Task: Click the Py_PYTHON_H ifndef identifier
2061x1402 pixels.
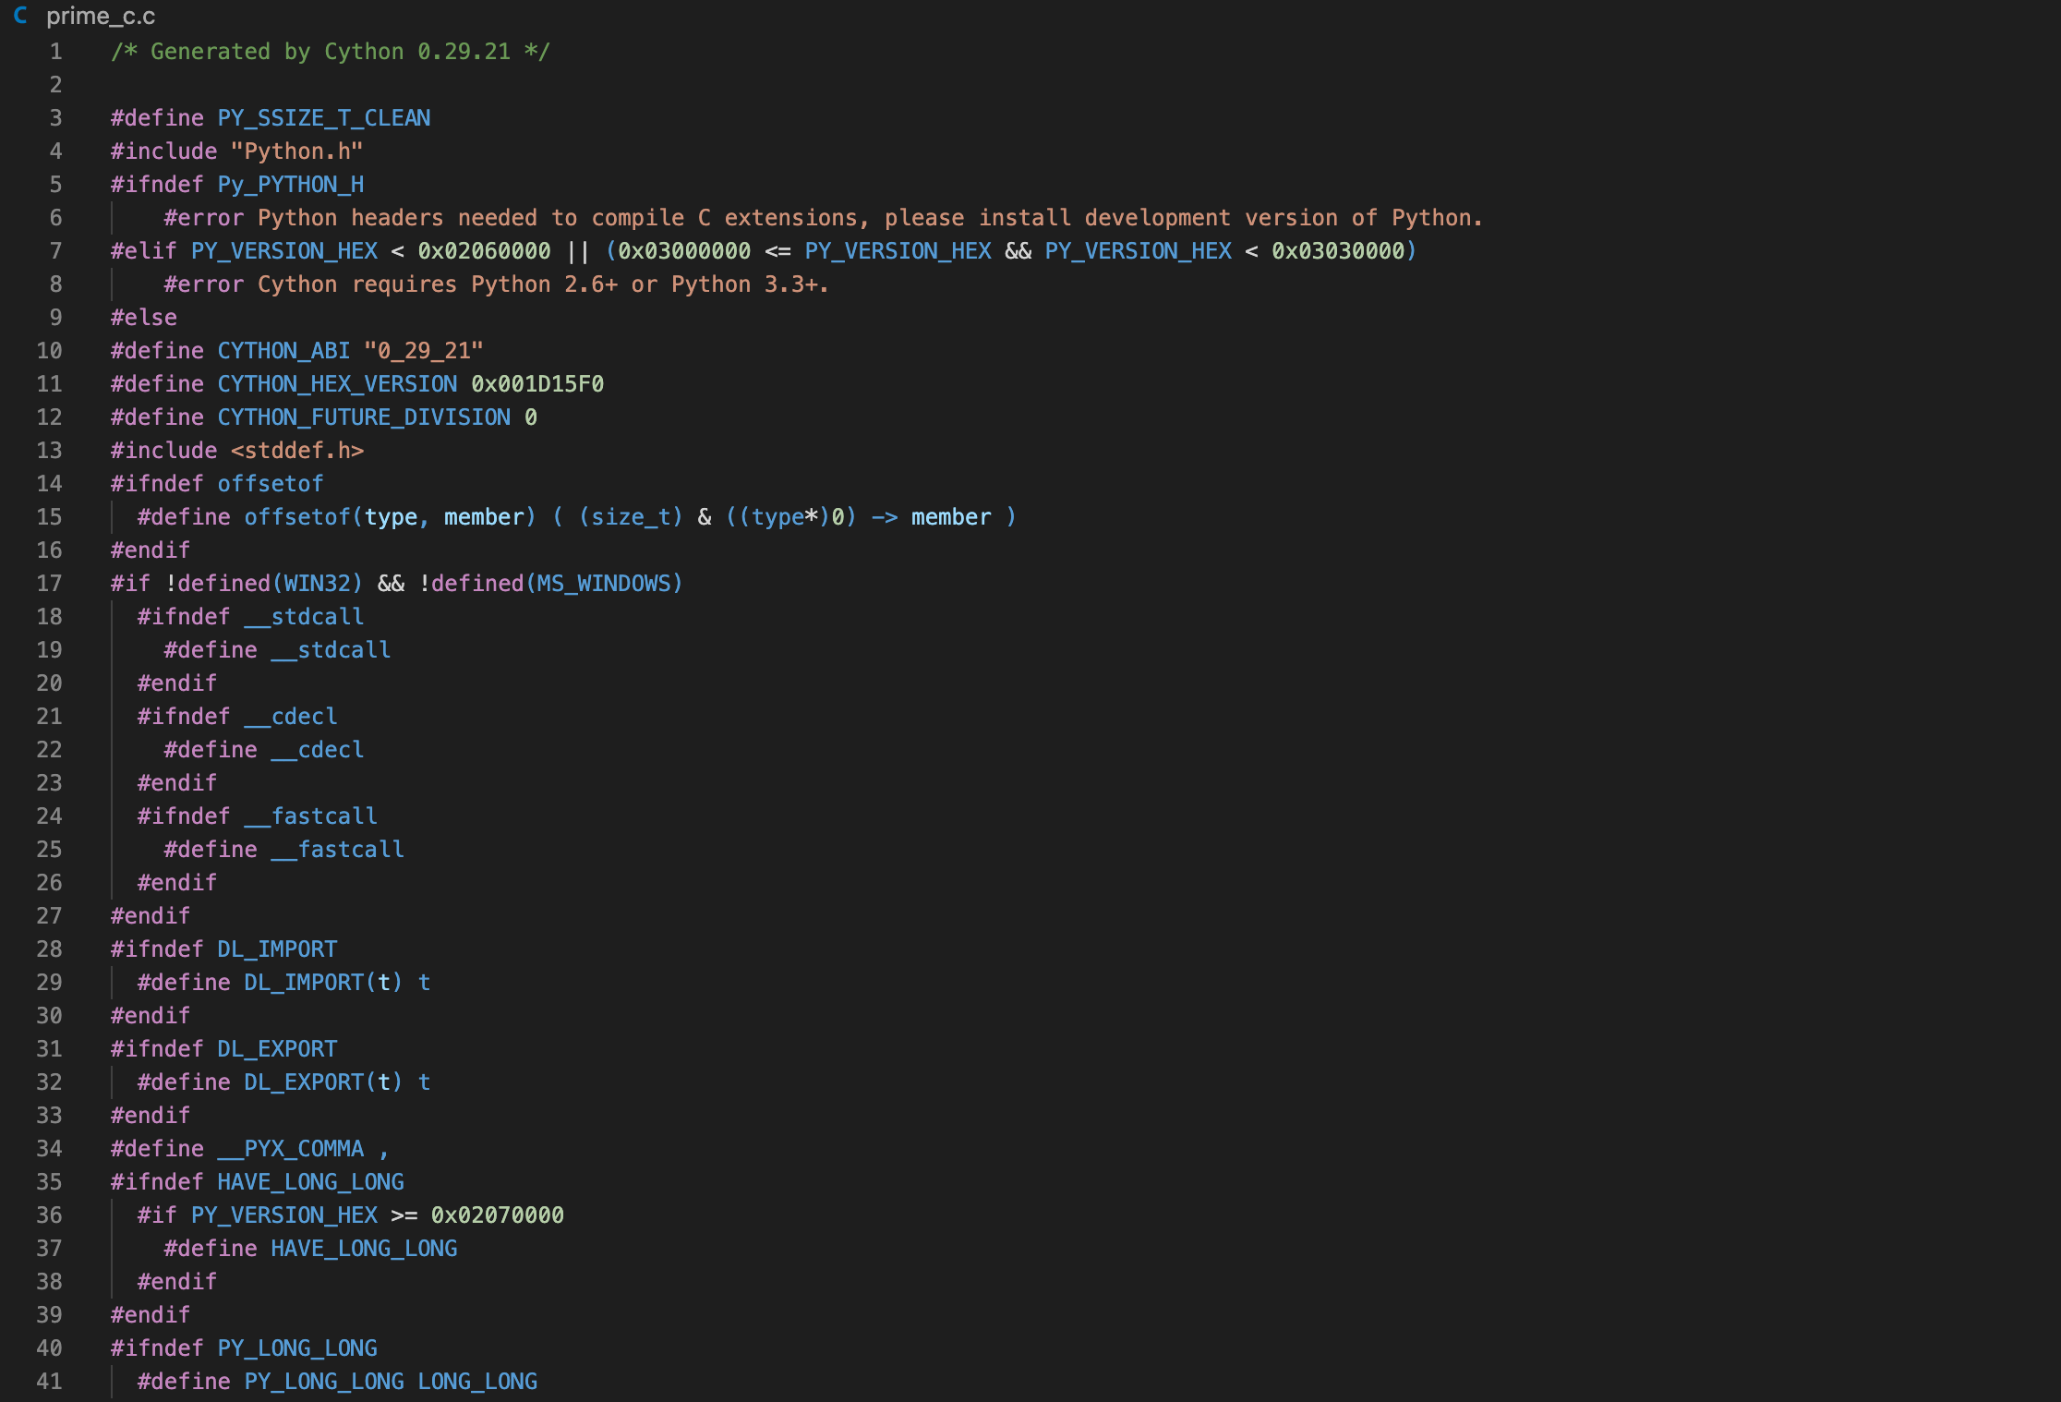Action: tap(291, 185)
